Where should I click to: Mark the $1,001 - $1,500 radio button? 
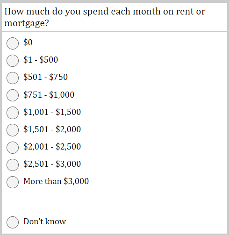coord(13,113)
